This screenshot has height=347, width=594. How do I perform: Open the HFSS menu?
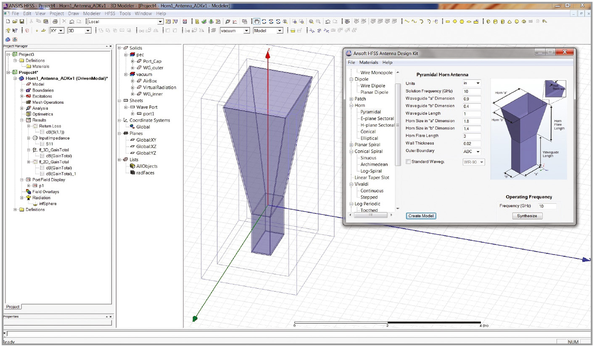pos(110,13)
